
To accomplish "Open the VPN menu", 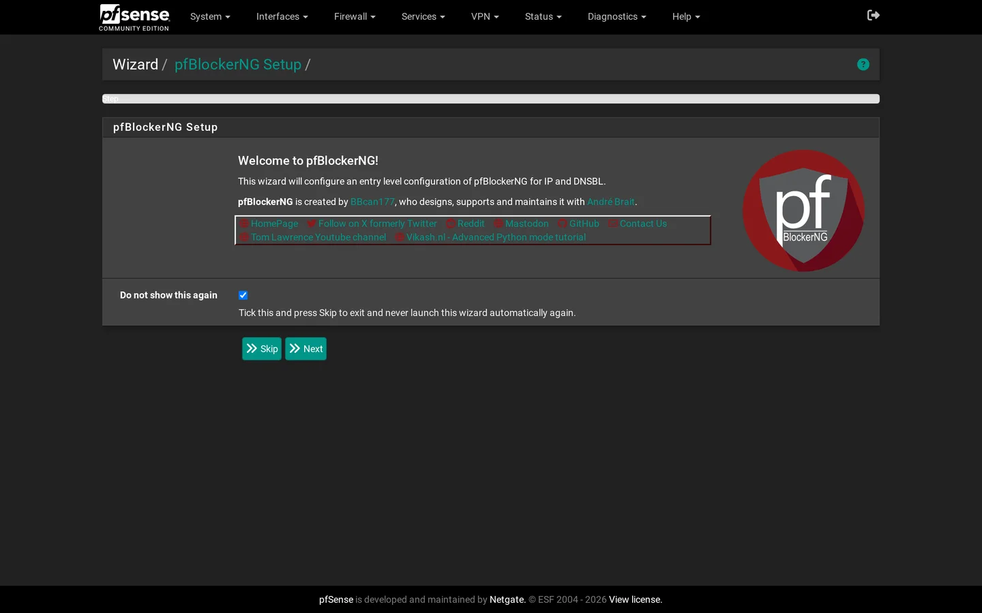I will tap(485, 16).
